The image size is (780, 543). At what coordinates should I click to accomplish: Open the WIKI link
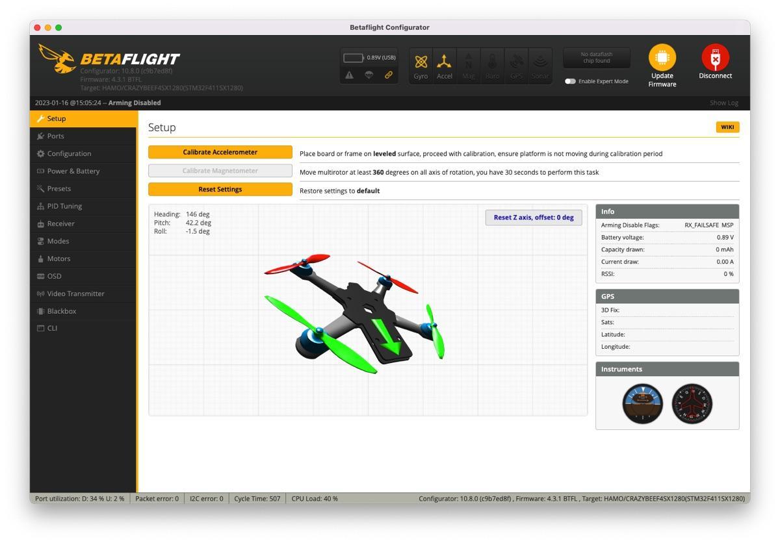click(x=727, y=127)
